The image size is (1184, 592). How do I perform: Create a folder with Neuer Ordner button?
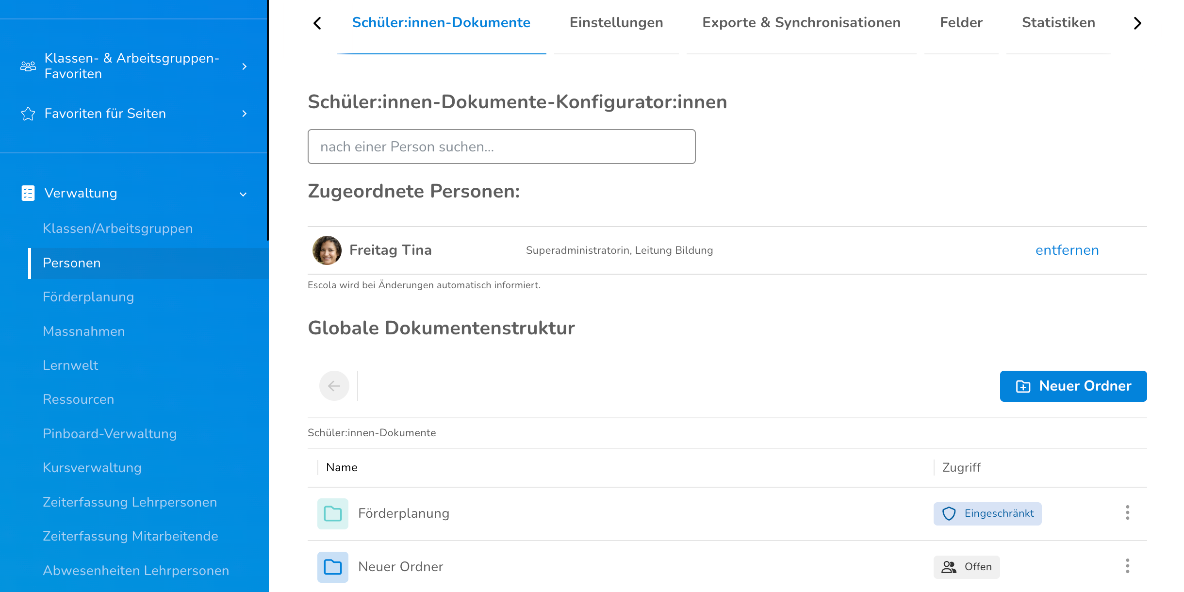tap(1073, 386)
